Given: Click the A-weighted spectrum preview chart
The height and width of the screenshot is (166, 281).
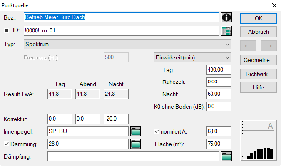Looking at the screenshot, I should (259, 141).
